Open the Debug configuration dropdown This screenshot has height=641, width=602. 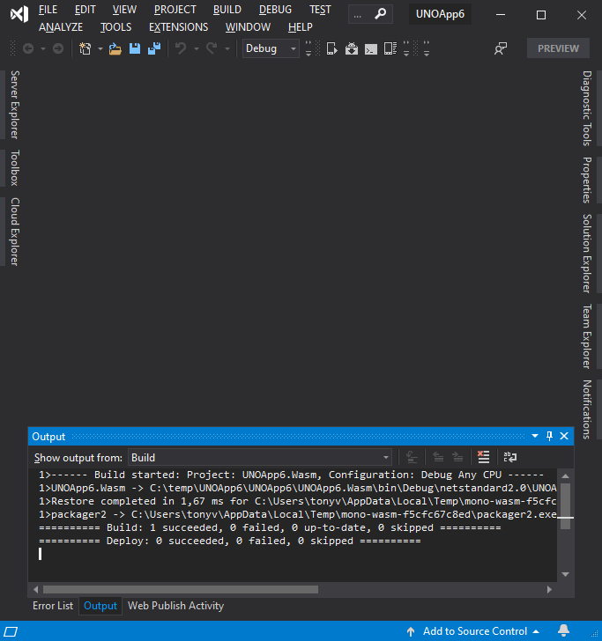[271, 48]
